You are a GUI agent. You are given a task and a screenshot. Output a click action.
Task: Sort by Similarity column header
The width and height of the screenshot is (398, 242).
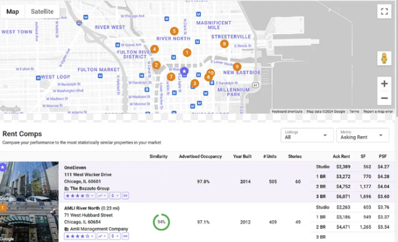(158, 157)
